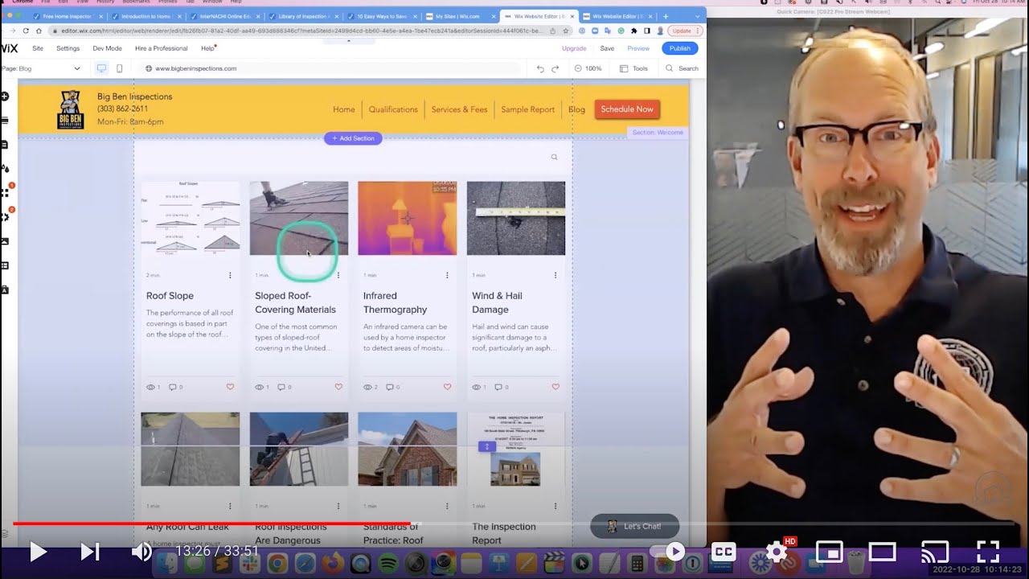Skip to the next YouTube video
Image resolution: width=1029 pixels, height=579 pixels.
point(90,552)
